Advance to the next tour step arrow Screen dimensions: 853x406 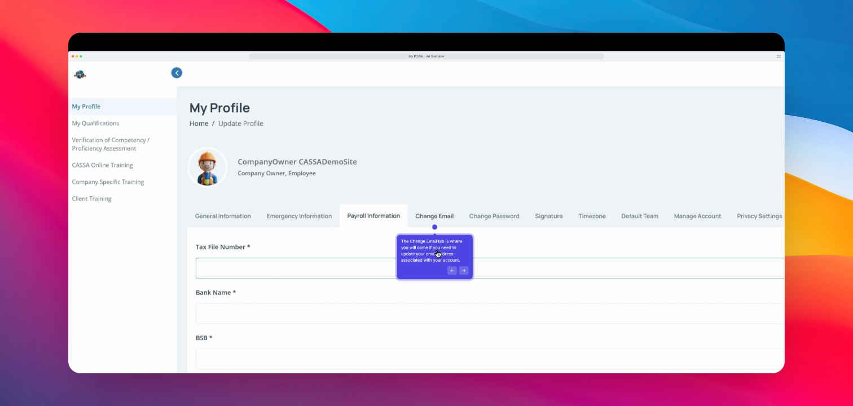(464, 271)
